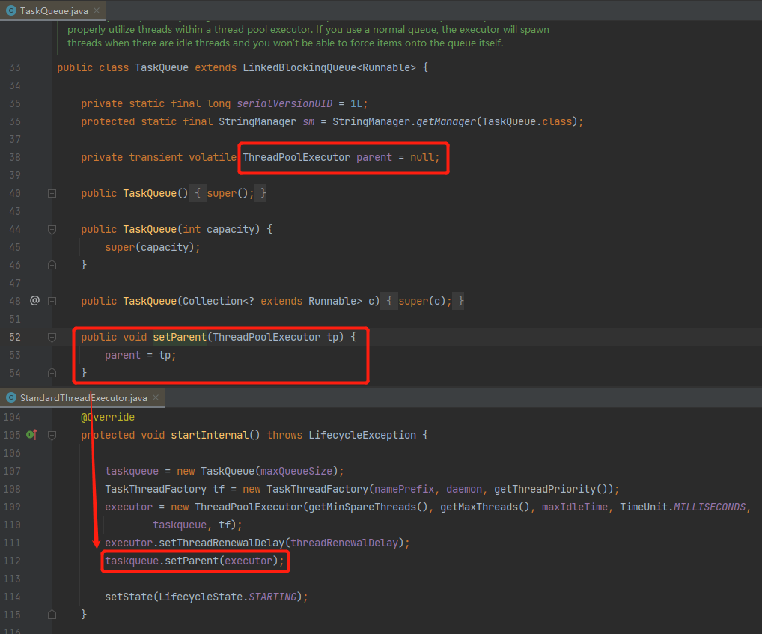
Task: Expand the folded TaskQueue() constructor on line 40
Action: (52, 193)
